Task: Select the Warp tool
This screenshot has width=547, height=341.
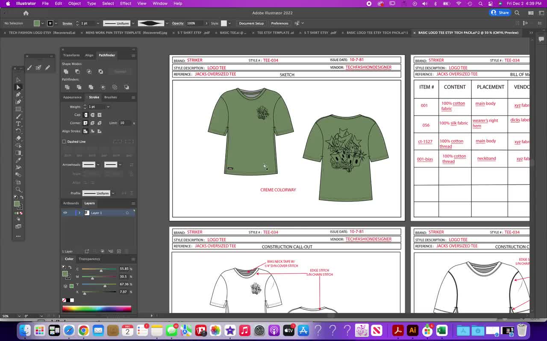Action: point(18,168)
